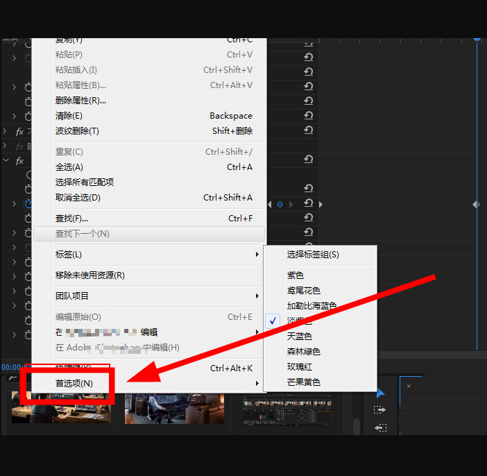Click the 在 Adobe … 中编辑(H) entry
The width and height of the screenshot is (487, 476).
click(149, 348)
